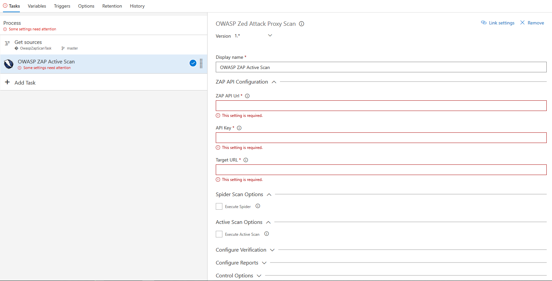The height and width of the screenshot is (281, 552).
Task: Expand the Configure Reports section
Action: pos(264,263)
